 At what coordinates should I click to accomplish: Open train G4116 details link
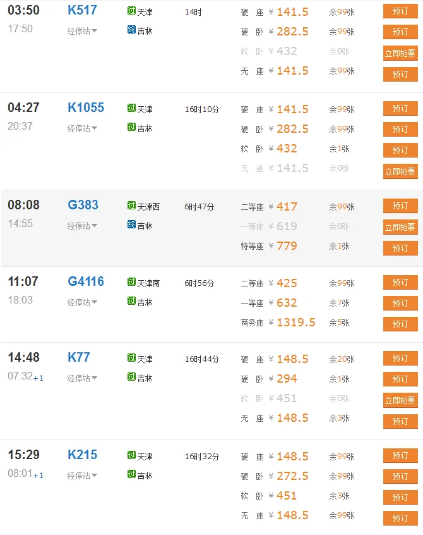pyautogui.click(x=86, y=281)
